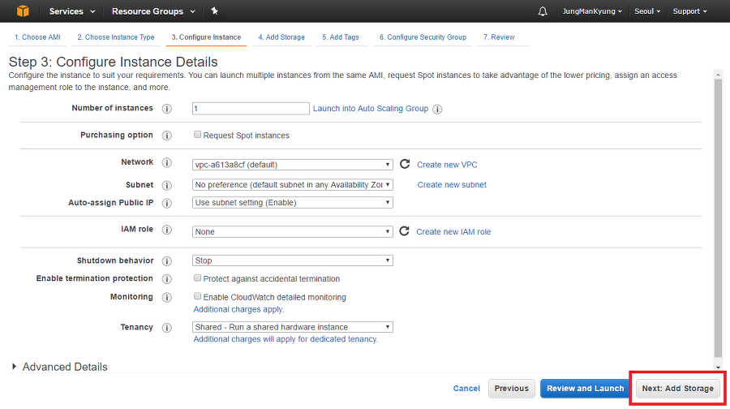
Task: Click the AWS cube logo icon
Action: (x=21, y=11)
